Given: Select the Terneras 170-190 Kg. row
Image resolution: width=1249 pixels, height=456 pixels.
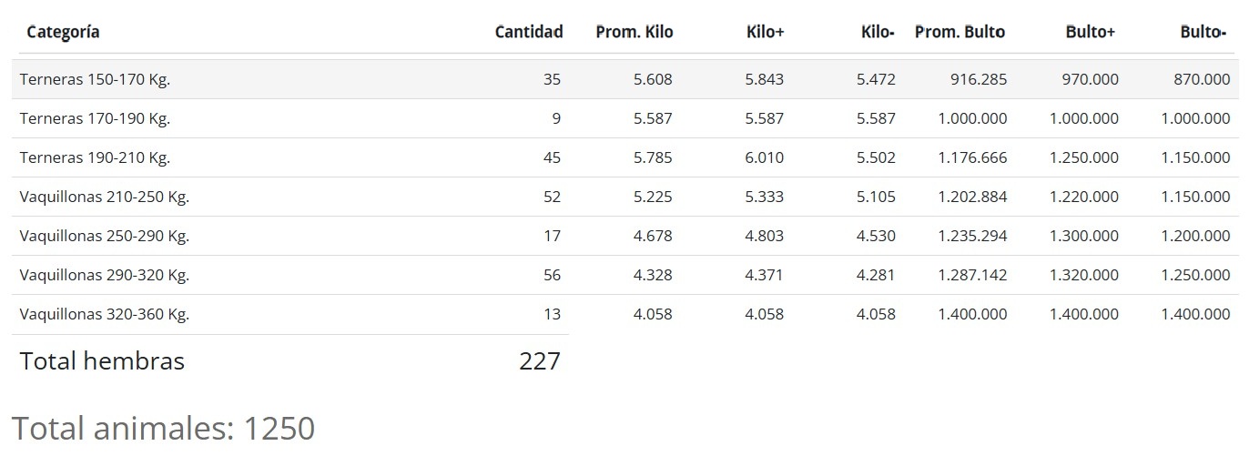Looking at the screenshot, I should [x=95, y=118].
